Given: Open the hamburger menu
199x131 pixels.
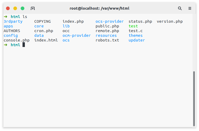Looking at the screenshot, I should click(190, 8).
